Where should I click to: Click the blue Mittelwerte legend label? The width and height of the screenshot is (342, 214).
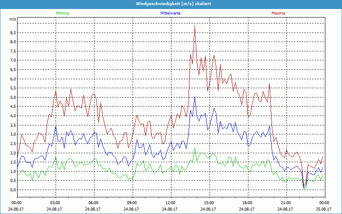point(170,13)
